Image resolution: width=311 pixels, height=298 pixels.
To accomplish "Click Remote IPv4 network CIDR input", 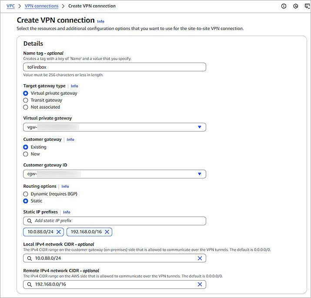I will point(114,285).
